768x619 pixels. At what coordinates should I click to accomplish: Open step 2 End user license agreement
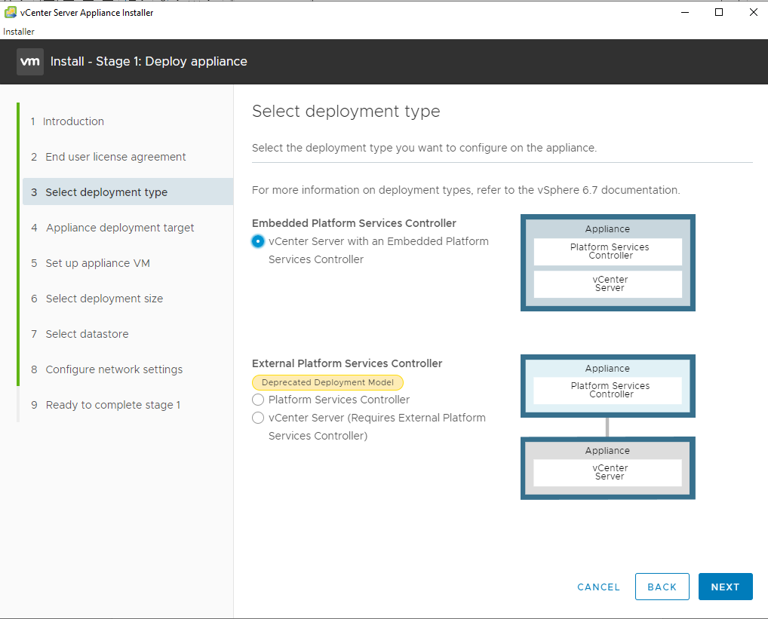(108, 157)
